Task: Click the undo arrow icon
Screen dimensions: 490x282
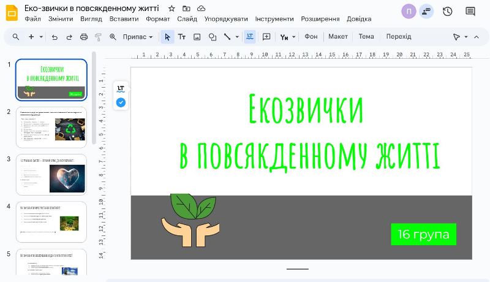Action: pyautogui.click(x=55, y=37)
